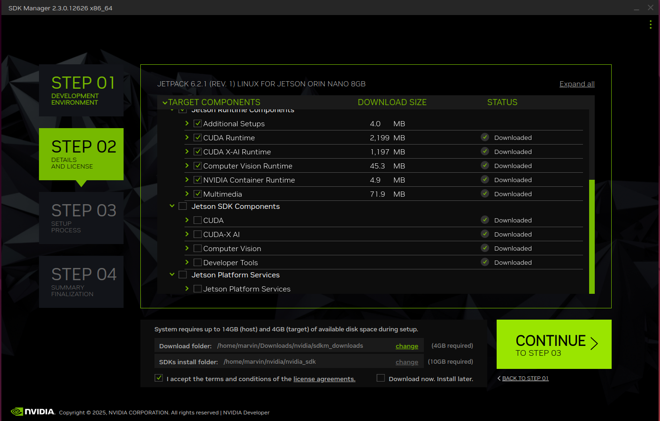The image size is (660, 421).
Task: Click the components list green scrollbar
Action: pyautogui.click(x=591, y=237)
